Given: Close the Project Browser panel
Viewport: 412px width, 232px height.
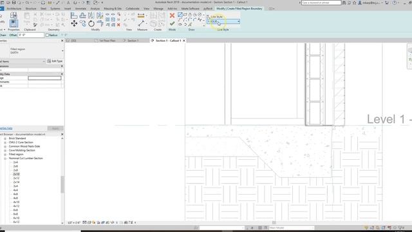Looking at the screenshot, I should click(62, 134).
